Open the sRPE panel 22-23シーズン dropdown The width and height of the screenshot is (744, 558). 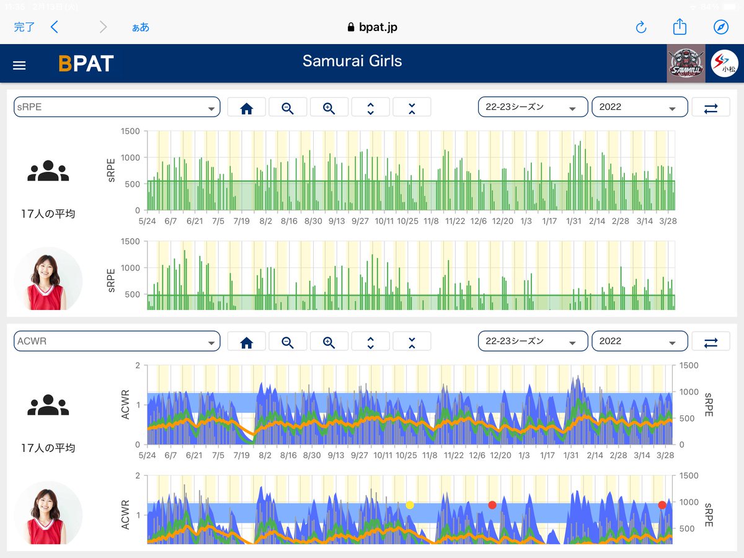pos(533,107)
